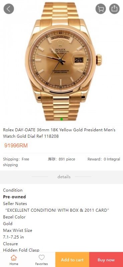The image size is (123, 267).
Task: Click the Seller Notes quoted text
Action: point(57,210)
